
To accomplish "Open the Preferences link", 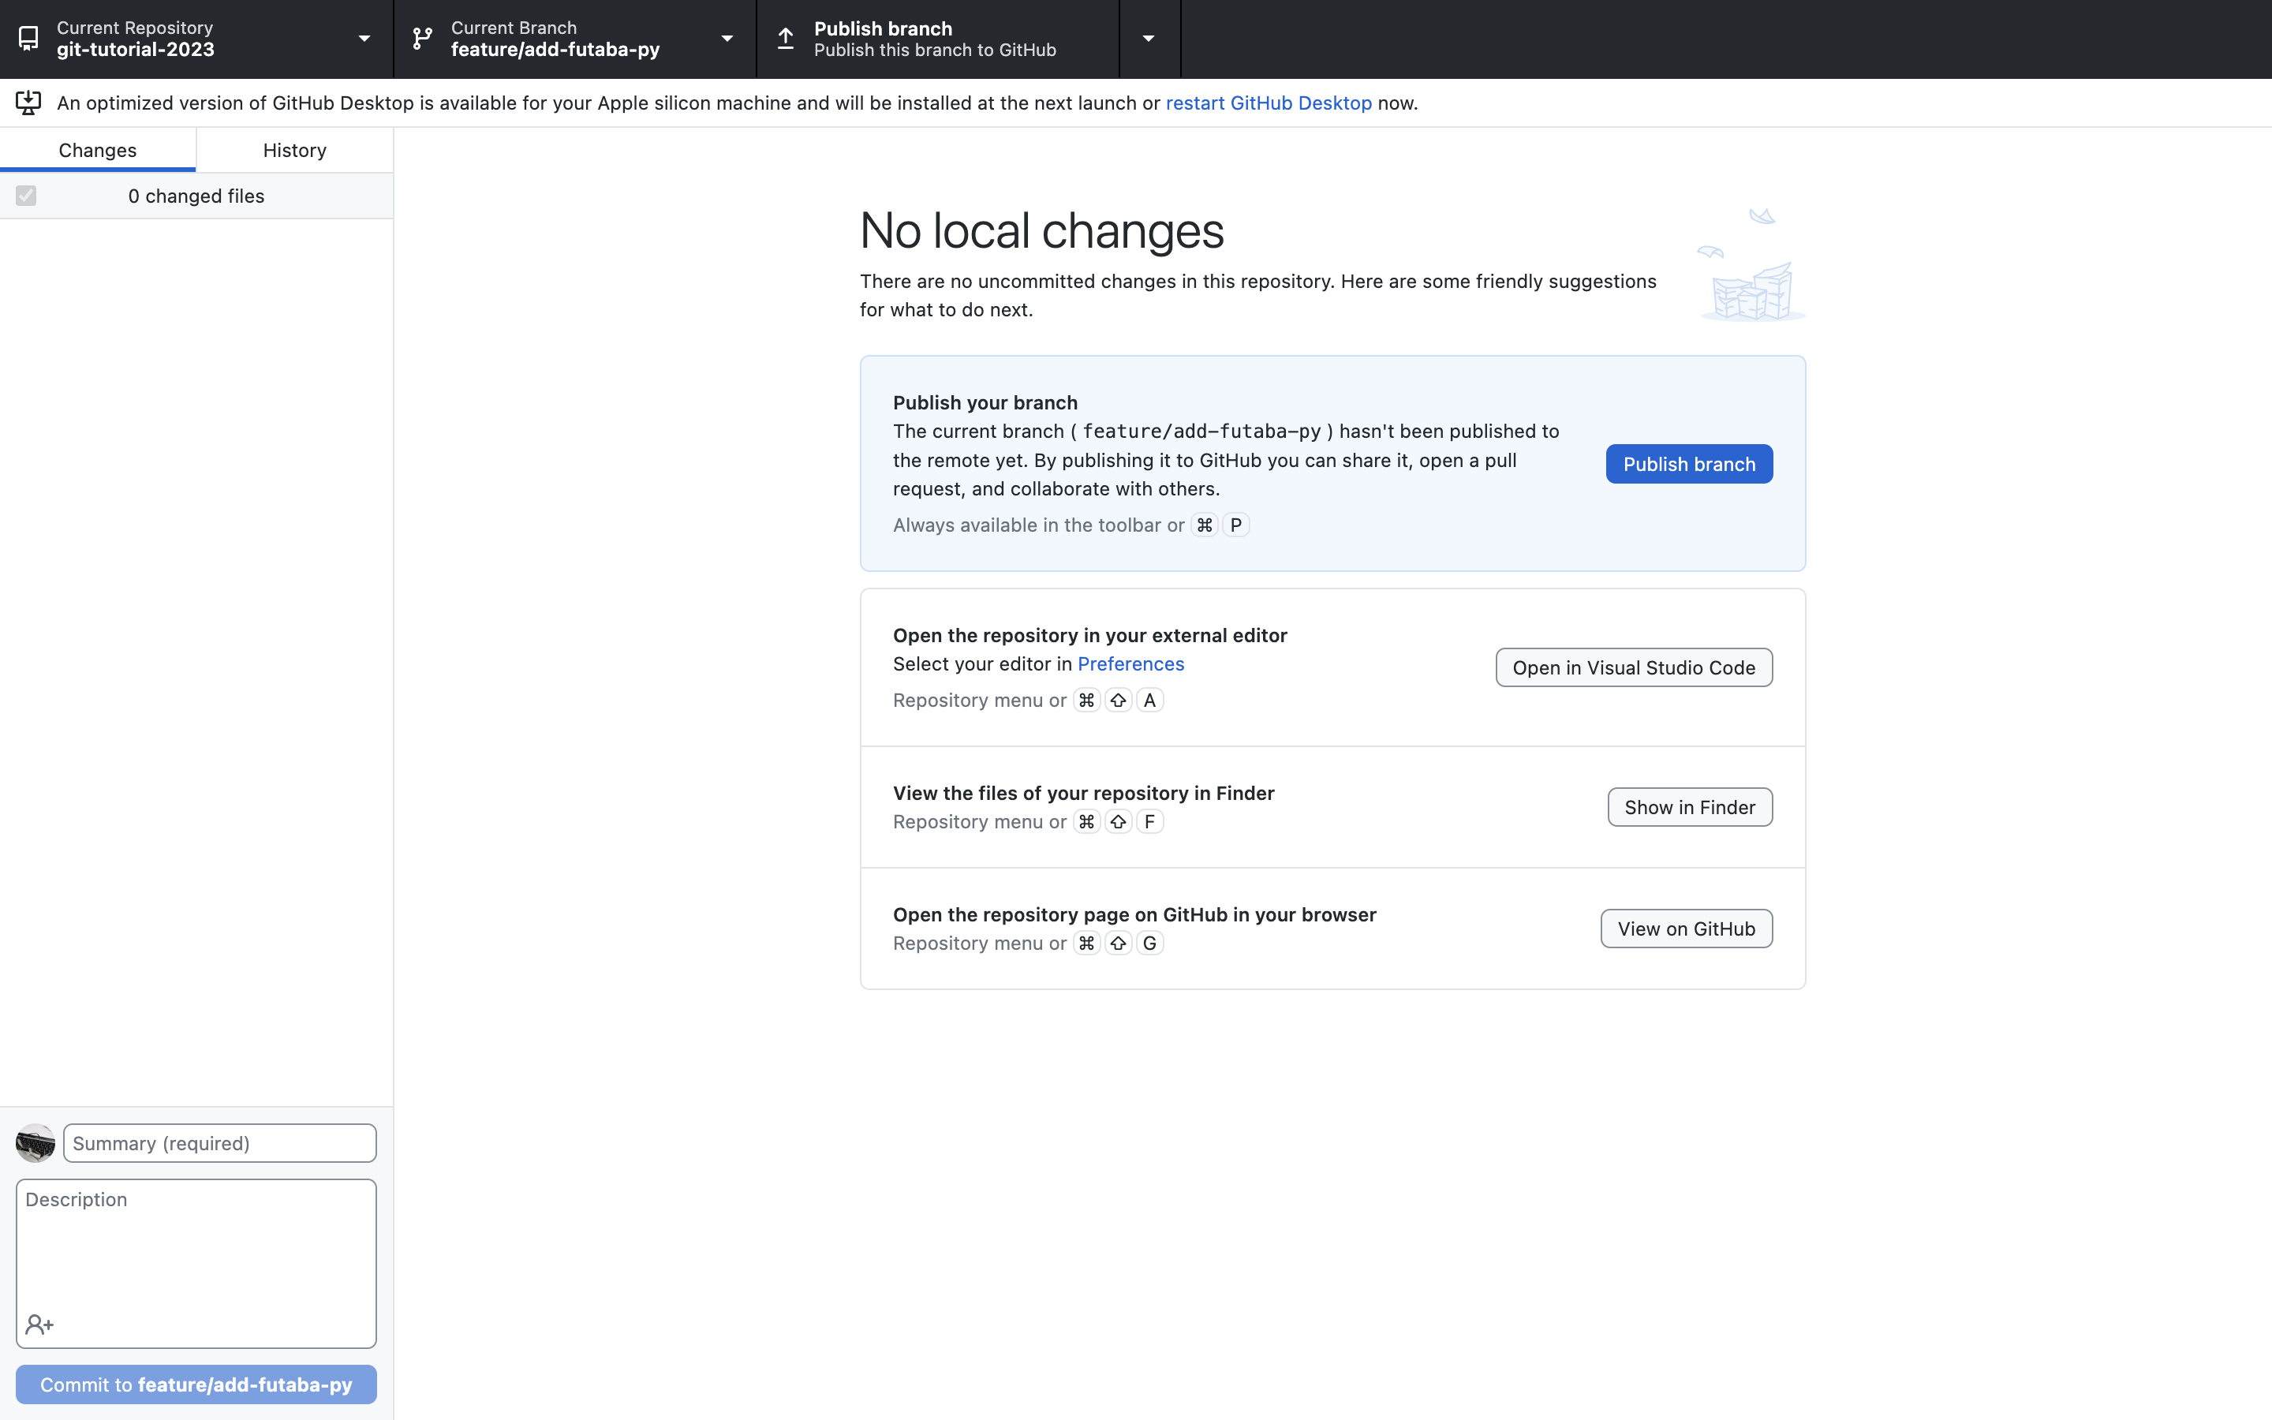I will coord(1130,664).
